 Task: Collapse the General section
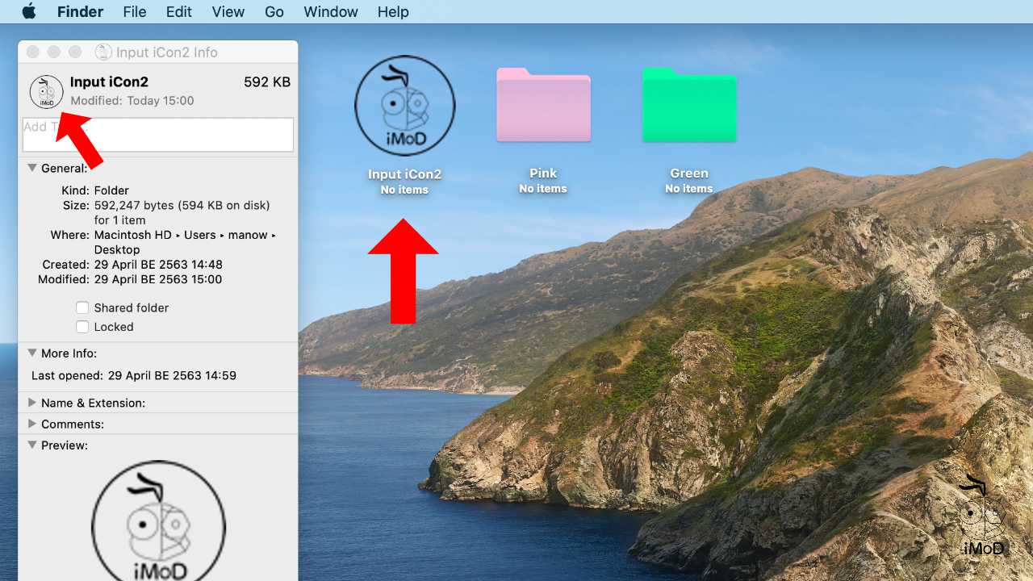coord(32,168)
